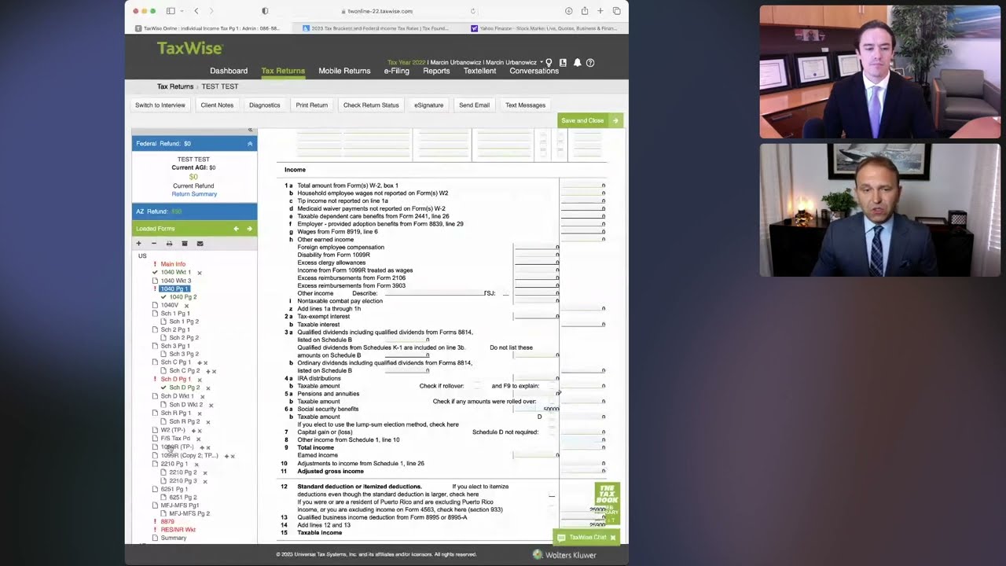Viewport: 1006px width, 566px height.
Task: Remove the 1040V form with its X
Action: tap(186, 306)
